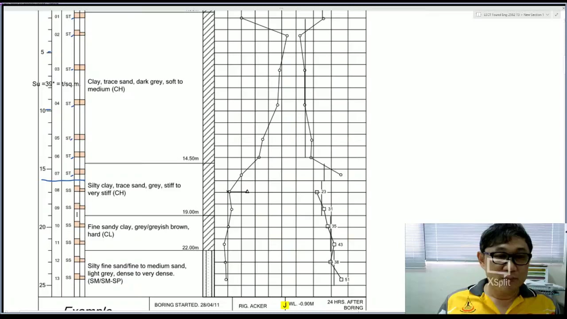
Task: Click sample number 12 SS row
Action: click(x=63, y=260)
